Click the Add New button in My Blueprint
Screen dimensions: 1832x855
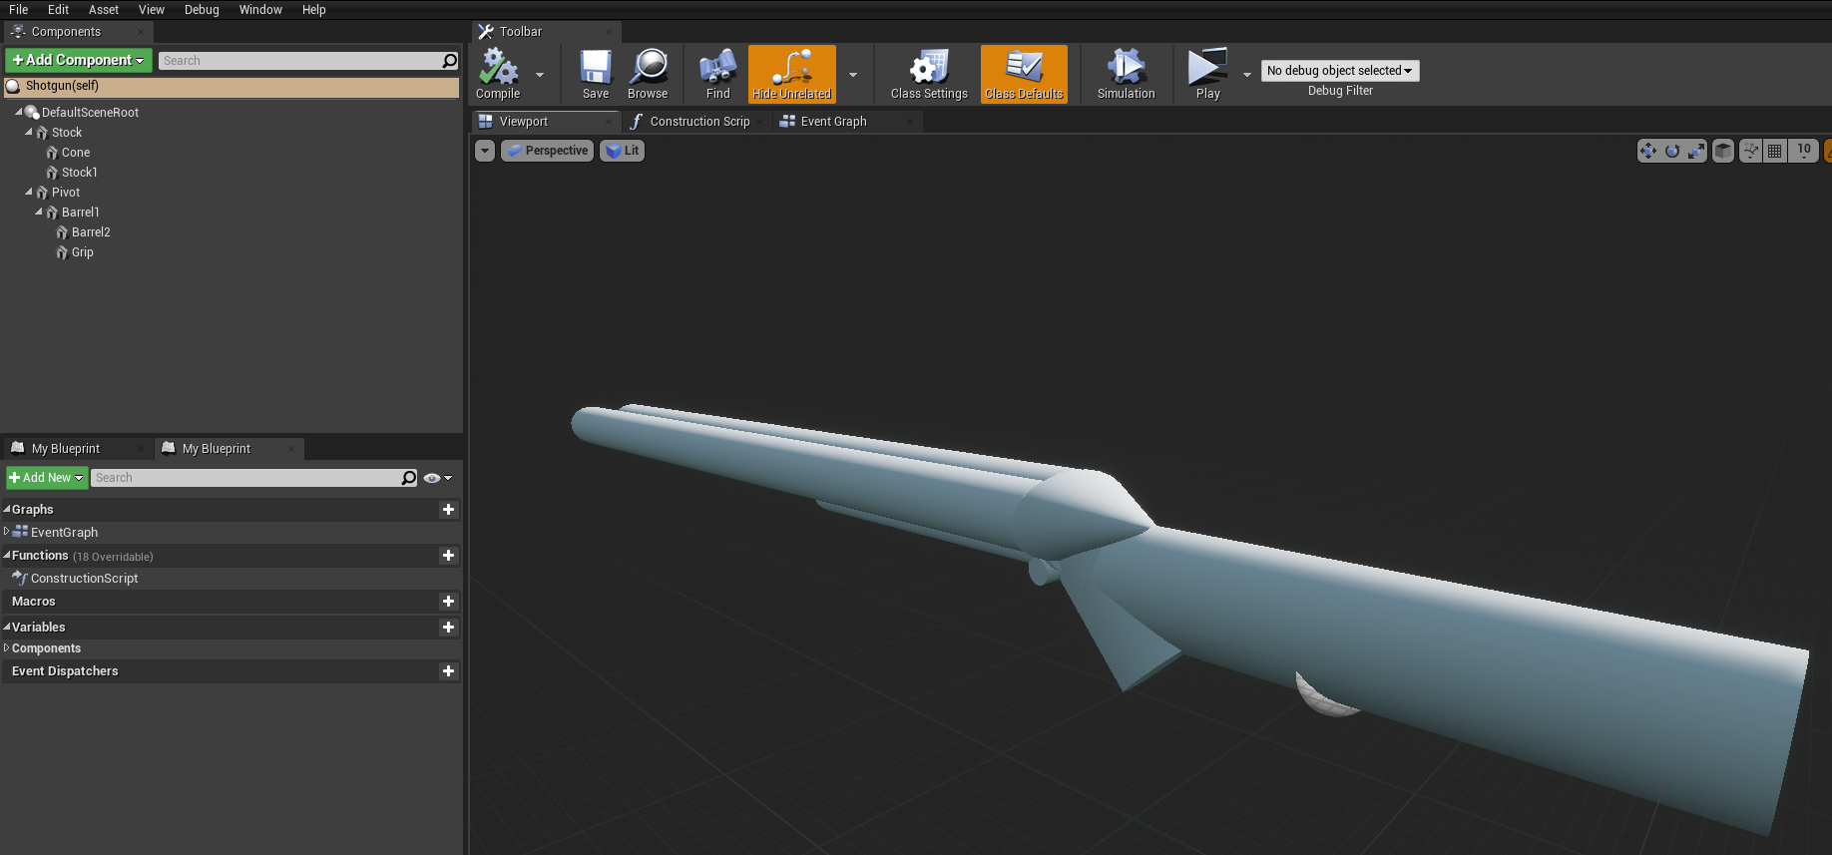[47, 478]
